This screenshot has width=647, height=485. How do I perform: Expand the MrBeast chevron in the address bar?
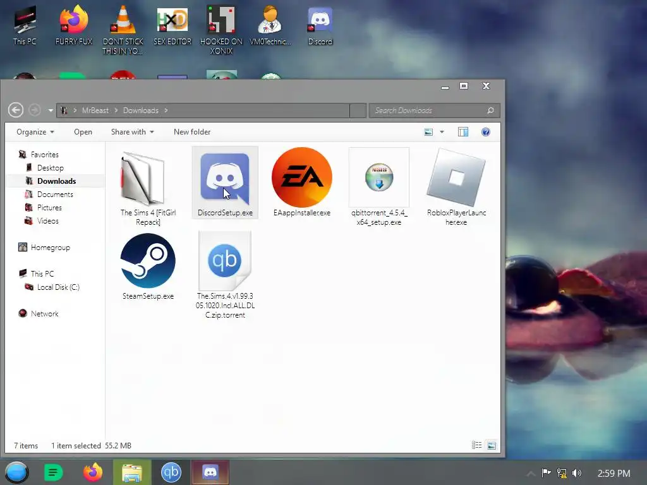(x=116, y=111)
